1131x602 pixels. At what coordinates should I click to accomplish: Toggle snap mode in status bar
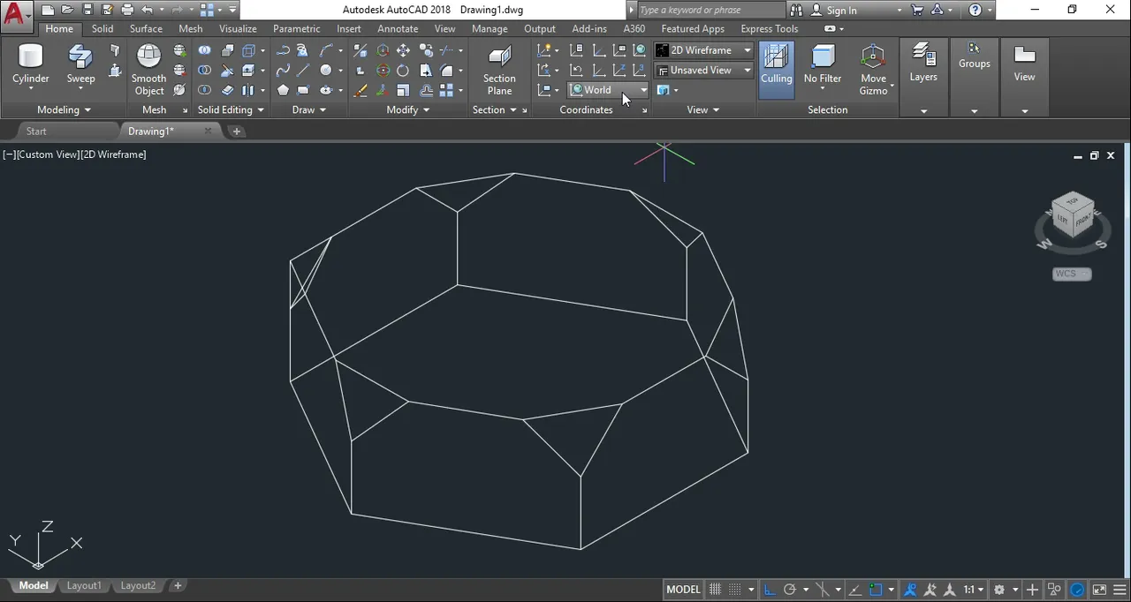(x=734, y=590)
